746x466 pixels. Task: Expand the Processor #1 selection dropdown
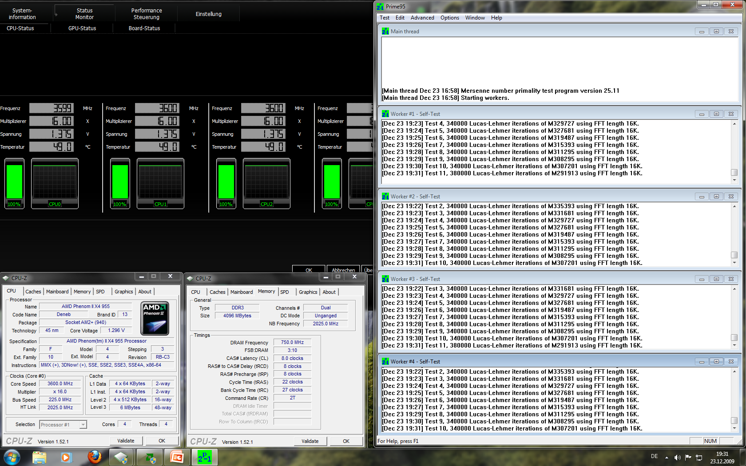click(x=83, y=425)
